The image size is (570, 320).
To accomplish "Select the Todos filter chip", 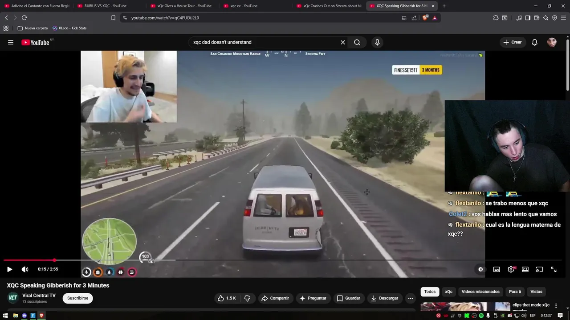I will (x=430, y=292).
